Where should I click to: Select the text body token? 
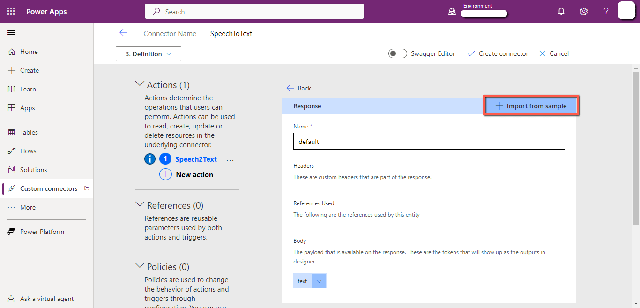302,281
